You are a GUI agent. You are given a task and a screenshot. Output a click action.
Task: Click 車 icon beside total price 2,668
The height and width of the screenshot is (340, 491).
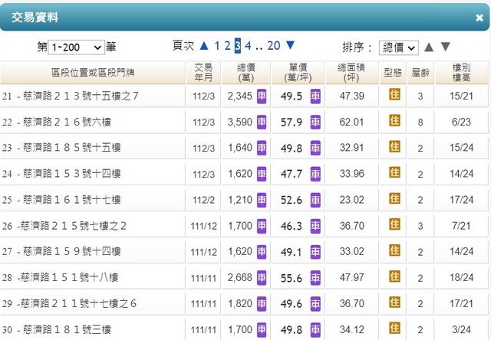[262, 278]
